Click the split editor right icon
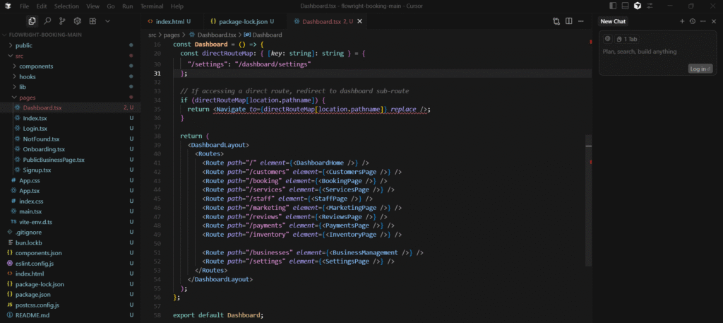Image resolution: width=723 pixels, height=323 pixels. tap(567, 22)
